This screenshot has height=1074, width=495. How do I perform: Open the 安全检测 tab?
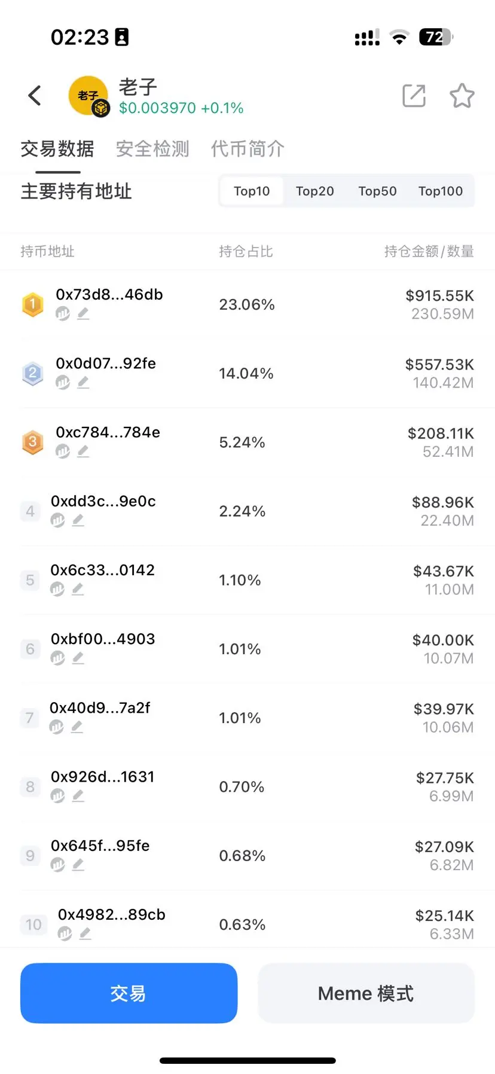pos(152,148)
